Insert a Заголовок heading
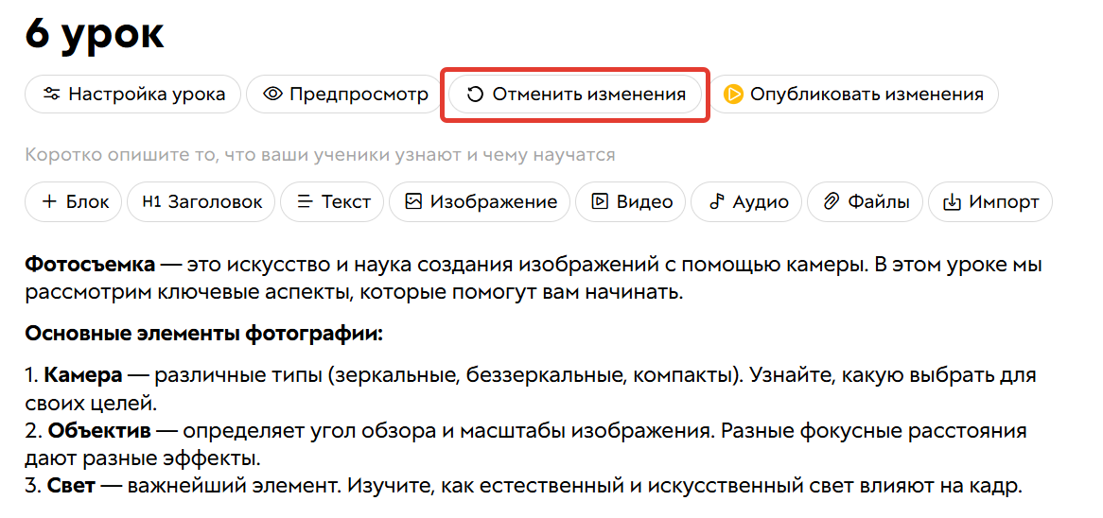The width and height of the screenshot is (1103, 518). 201,202
